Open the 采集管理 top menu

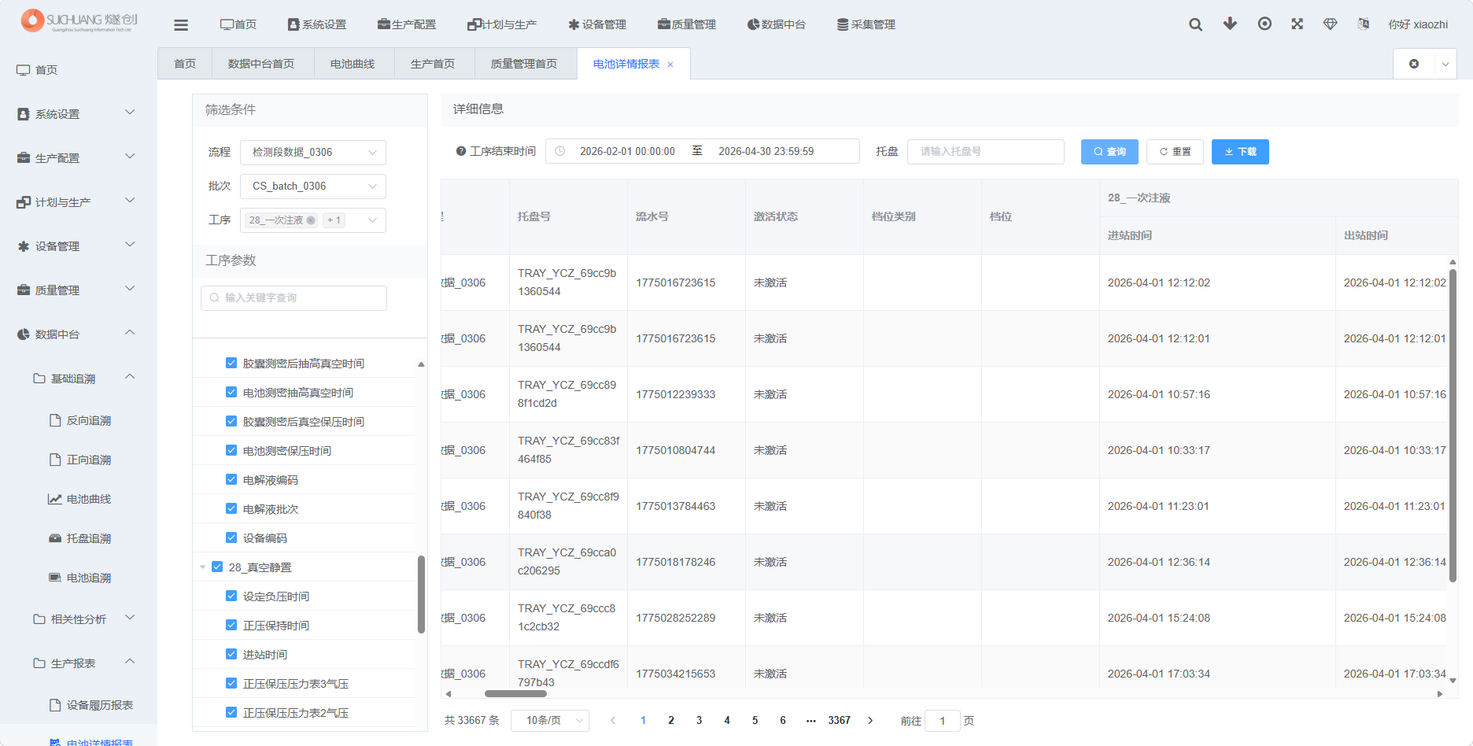866,24
